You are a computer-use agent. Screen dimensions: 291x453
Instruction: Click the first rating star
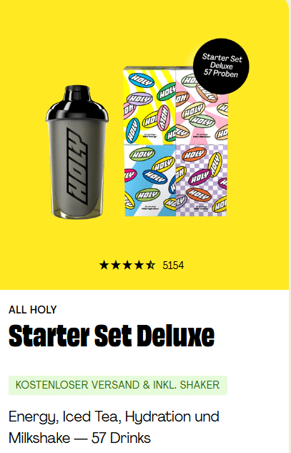[x=104, y=265]
